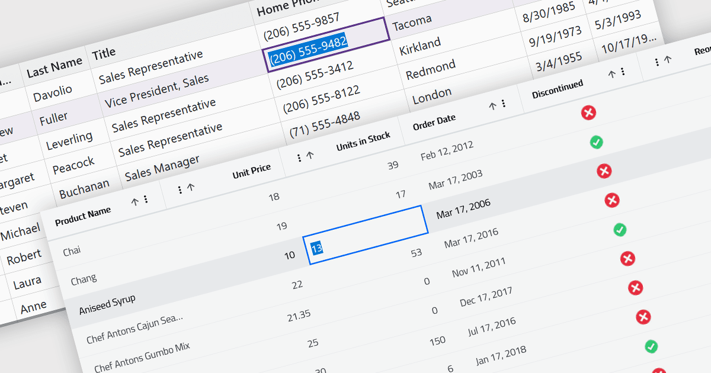
Task: Click the red X for the Jul 17, 2016 row
Action: click(x=635, y=288)
